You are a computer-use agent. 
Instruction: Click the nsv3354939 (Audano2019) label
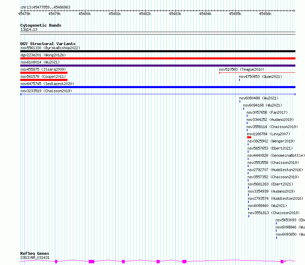(271, 191)
